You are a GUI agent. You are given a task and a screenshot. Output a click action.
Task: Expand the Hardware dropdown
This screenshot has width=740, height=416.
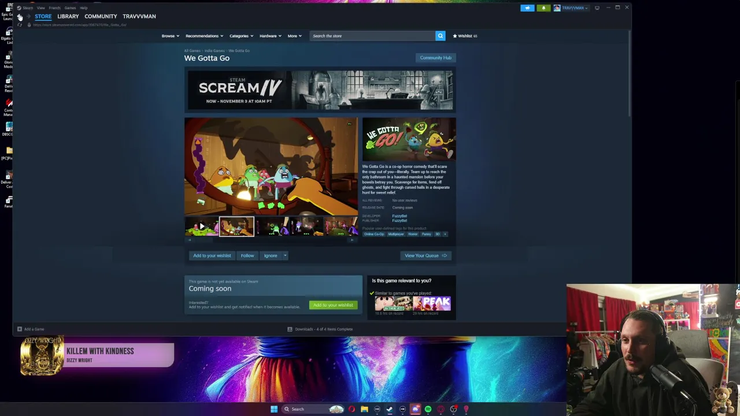270,36
